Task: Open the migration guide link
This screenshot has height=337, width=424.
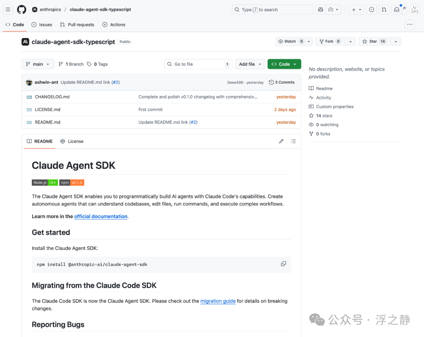Action: (218, 301)
